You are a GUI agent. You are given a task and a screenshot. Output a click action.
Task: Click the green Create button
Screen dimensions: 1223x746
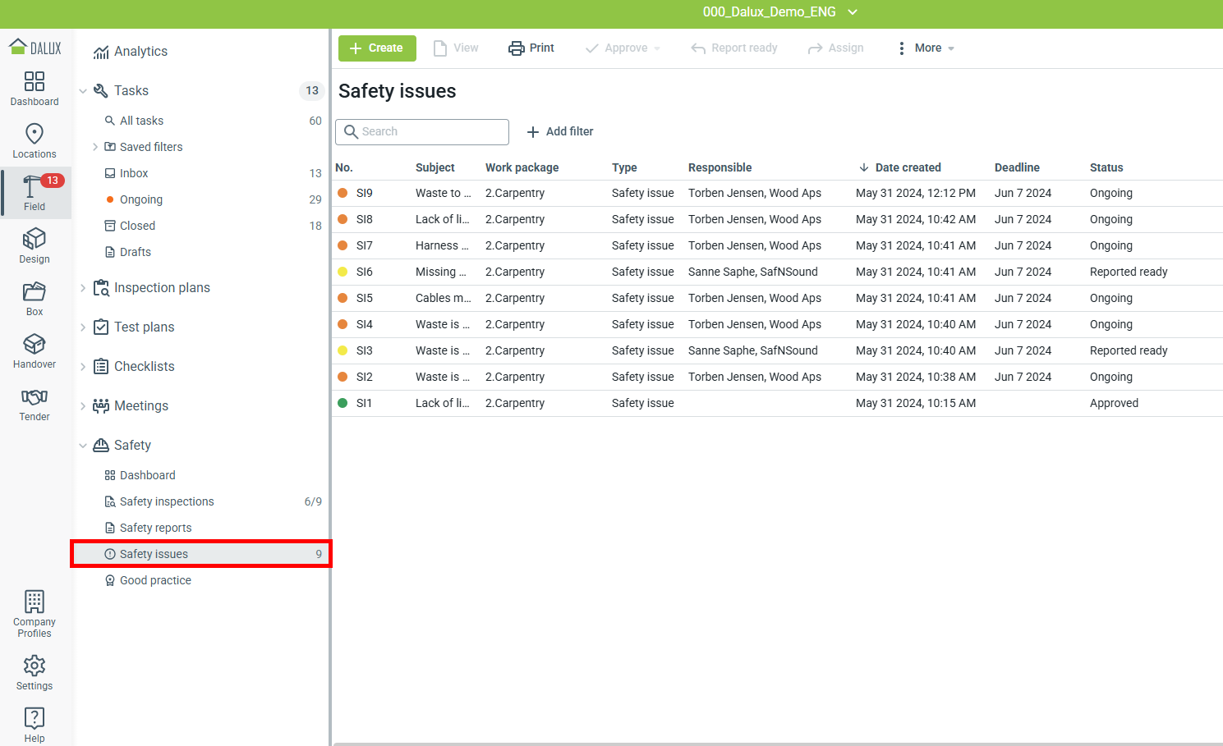pos(377,48)
